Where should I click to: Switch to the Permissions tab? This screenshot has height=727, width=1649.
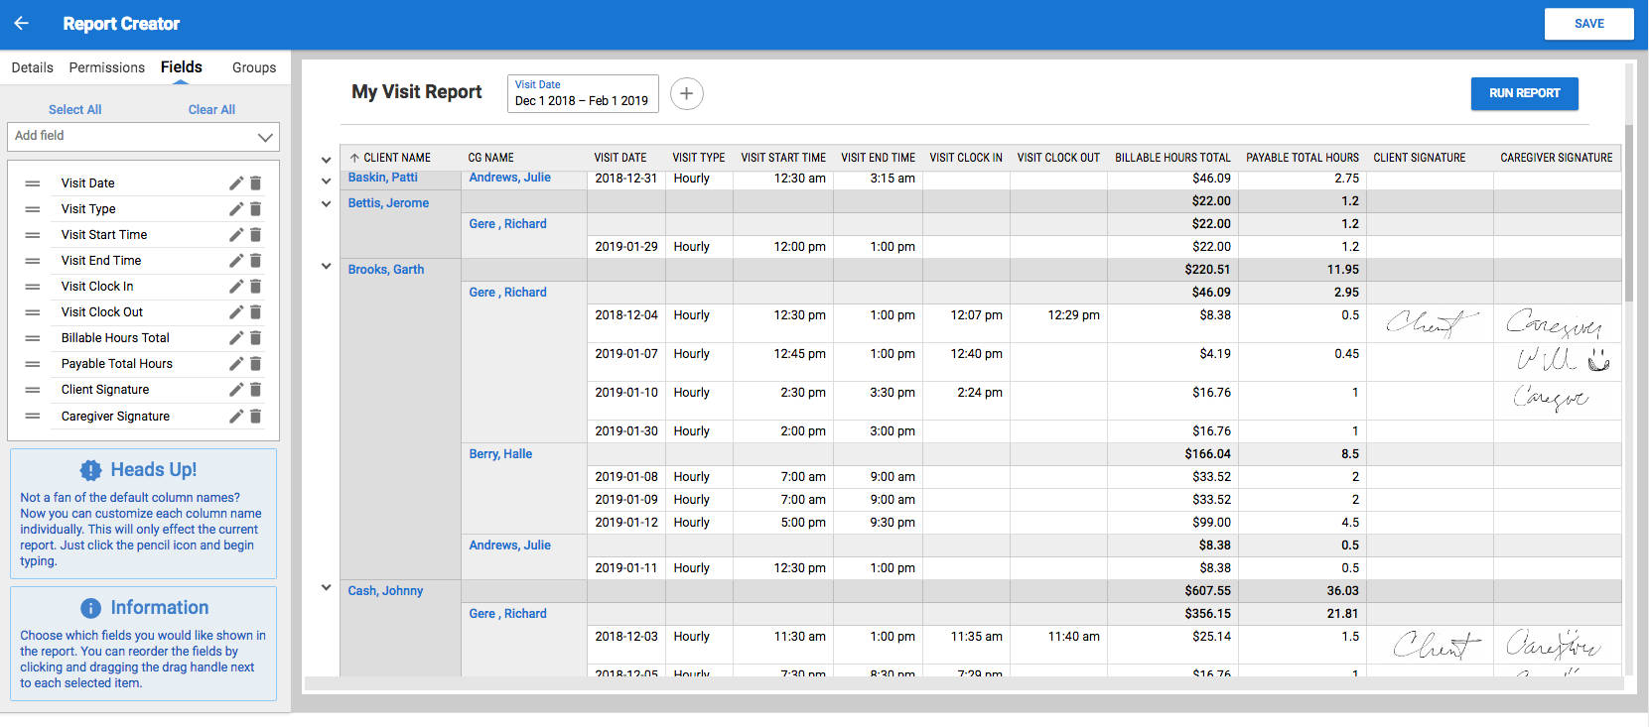pos(106,67)
